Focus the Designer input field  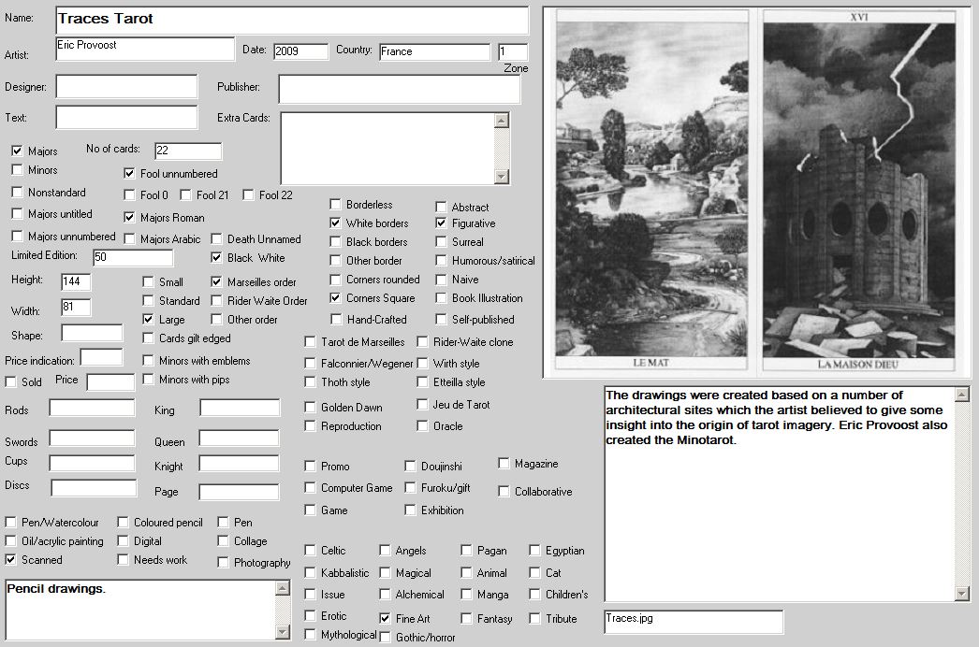[x=126, y=87]
